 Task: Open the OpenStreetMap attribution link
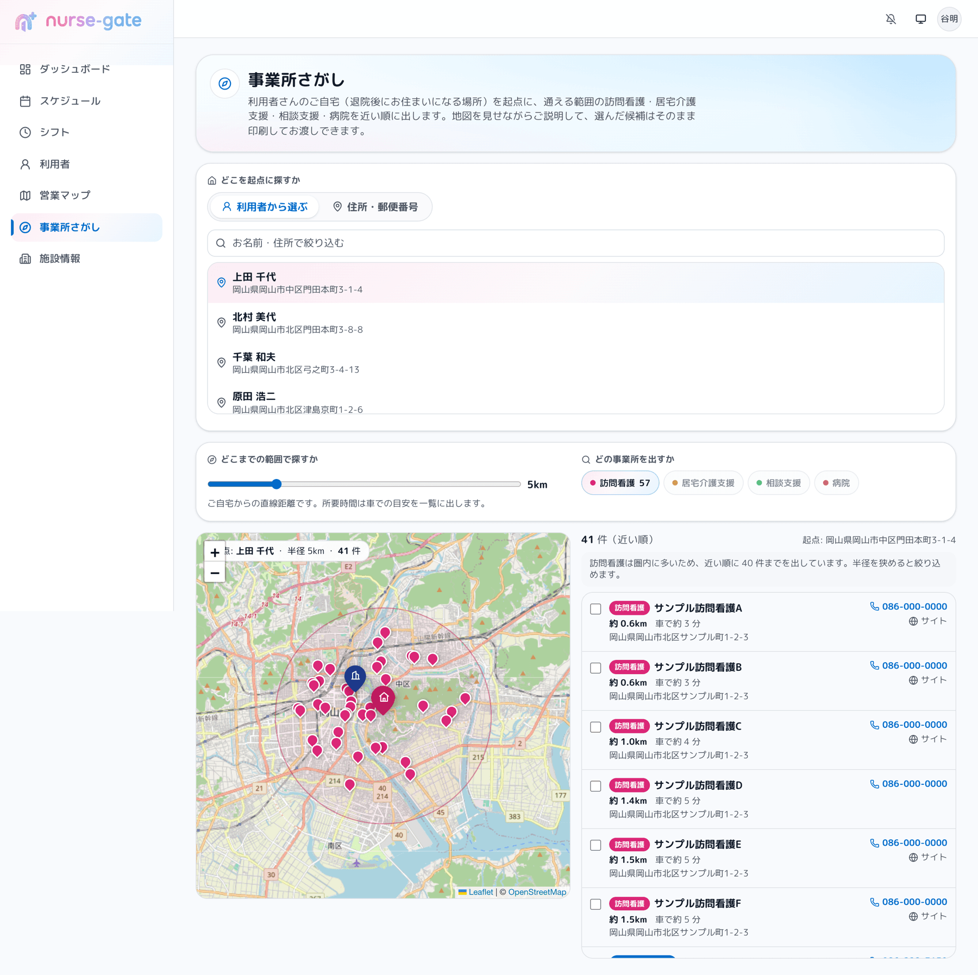click(537, 892)
